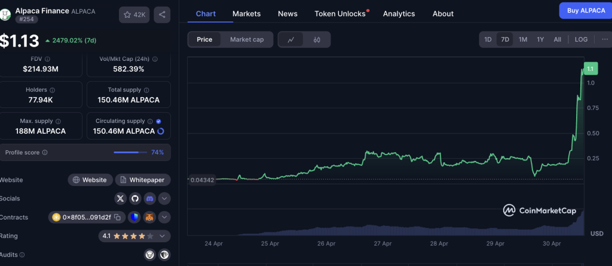
Task: Click the blue shield wallet icon
Action: pyautogui.click(x=134, y=217)
